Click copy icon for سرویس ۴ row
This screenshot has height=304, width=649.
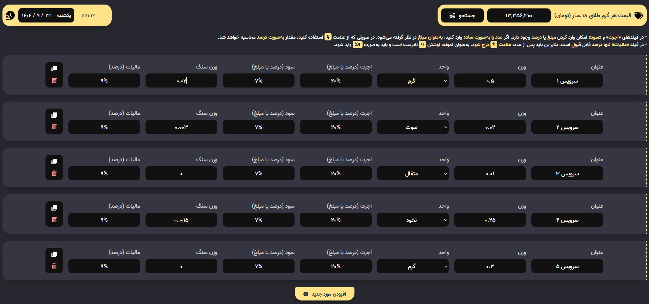click(x=54, y=208)
